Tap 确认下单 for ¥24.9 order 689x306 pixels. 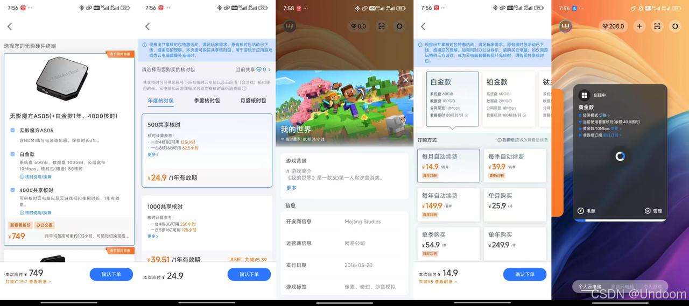tap(249, 274)
